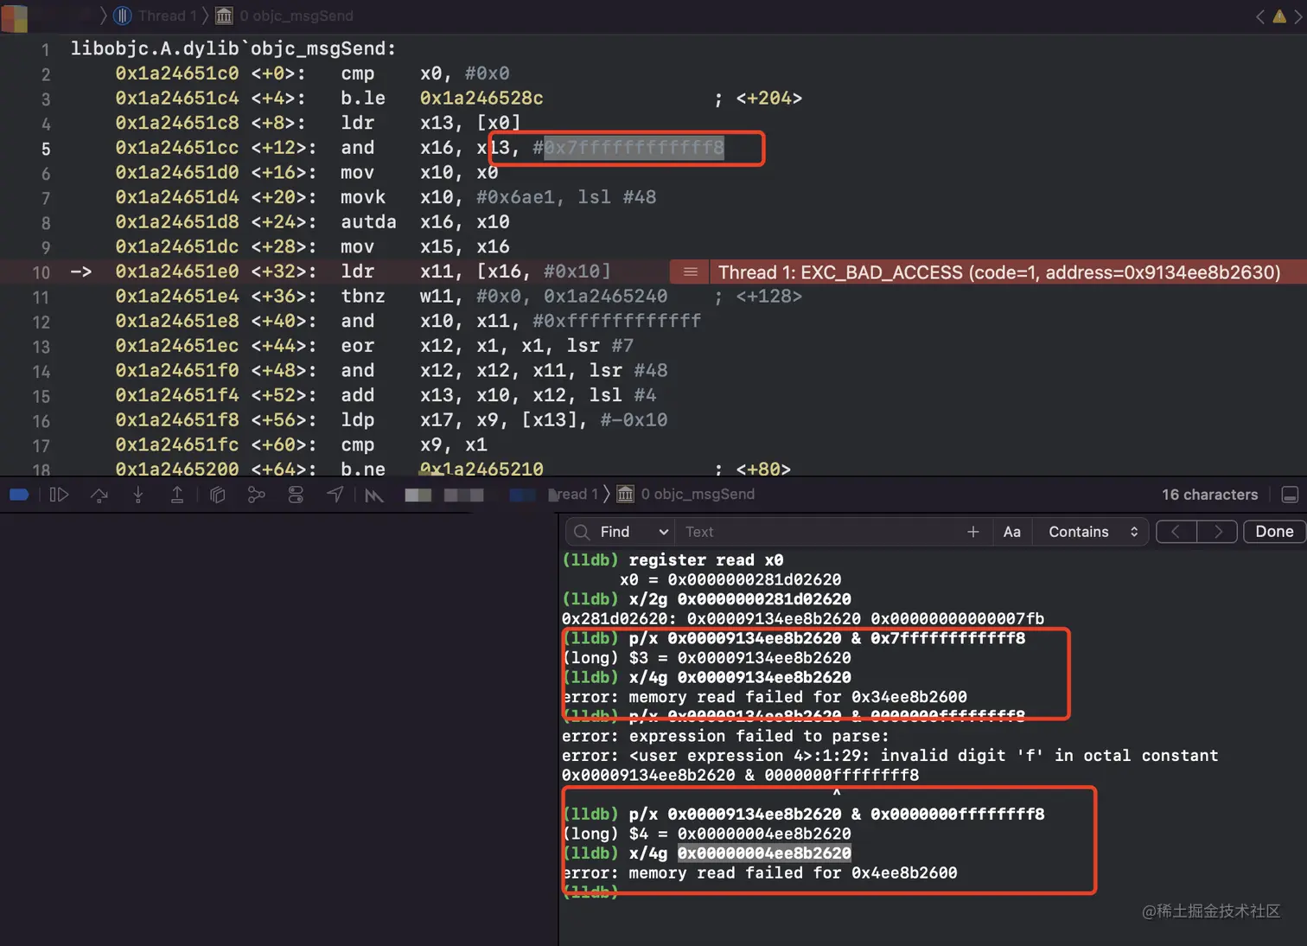Click the 'autda' instruction on line 8

point(368,221)
